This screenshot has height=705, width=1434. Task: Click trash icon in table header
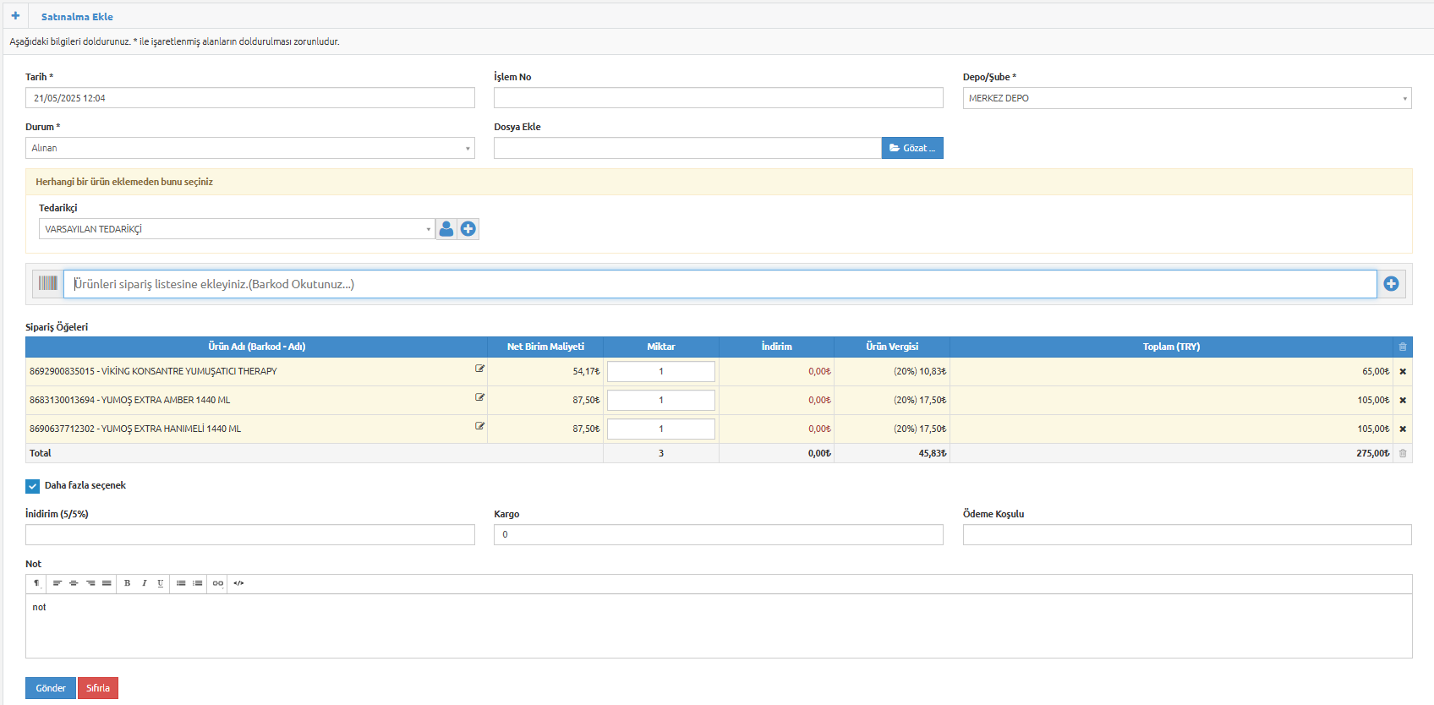(x=1403, y=347)
